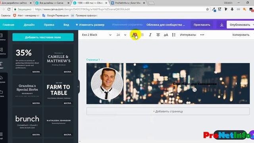Click the Пригласить button
This screenshot has width=254, height=143.
[202, 25]
